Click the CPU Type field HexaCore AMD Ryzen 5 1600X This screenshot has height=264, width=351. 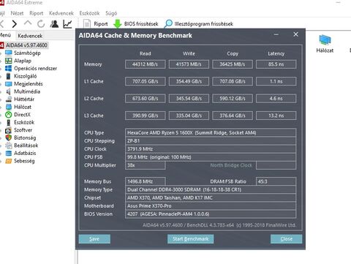211,133
